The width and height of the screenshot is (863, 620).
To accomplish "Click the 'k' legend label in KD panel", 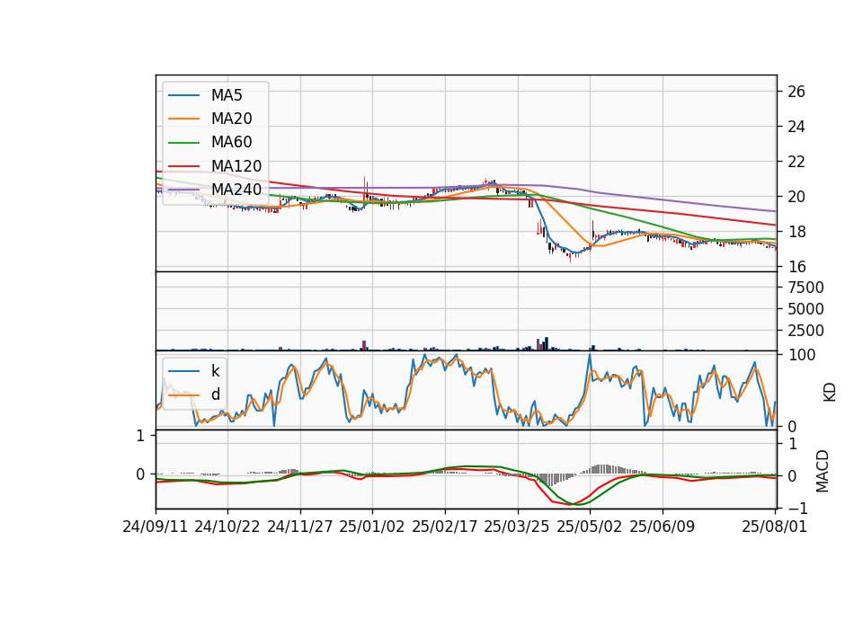I will (215, 371).
